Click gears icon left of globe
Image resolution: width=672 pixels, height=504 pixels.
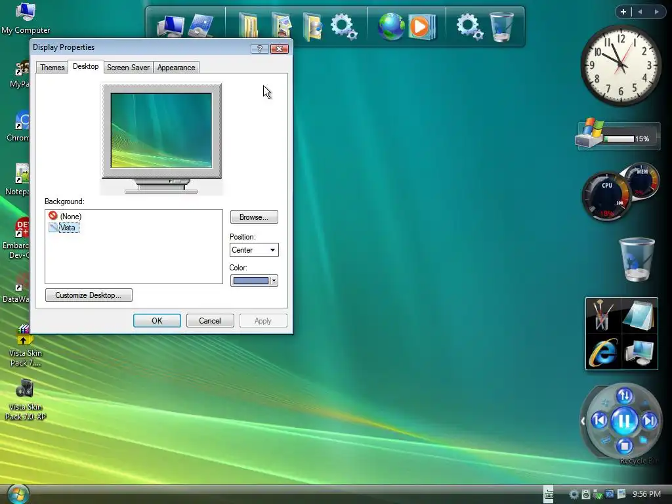[x=344, y=27]
